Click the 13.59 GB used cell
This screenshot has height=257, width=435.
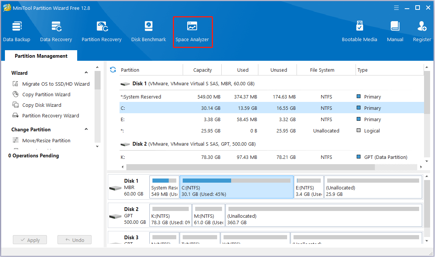point(247,108)
